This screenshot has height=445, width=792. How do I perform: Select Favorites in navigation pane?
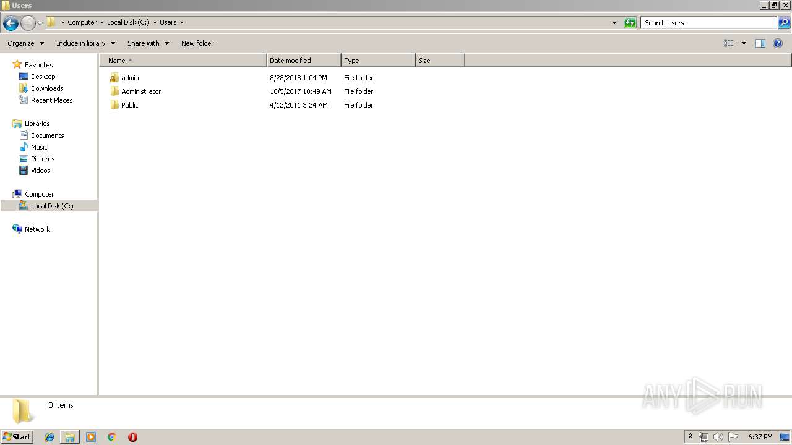pos(38,65)
